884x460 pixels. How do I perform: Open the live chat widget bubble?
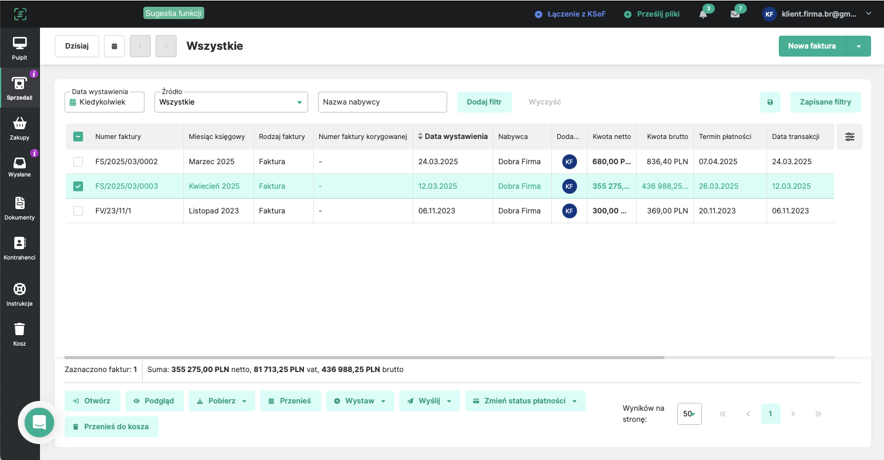pos(39,422)
